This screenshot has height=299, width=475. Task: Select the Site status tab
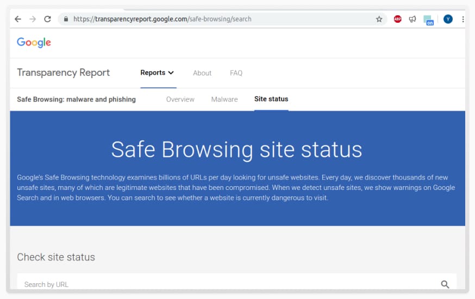[x=271, y=99]
